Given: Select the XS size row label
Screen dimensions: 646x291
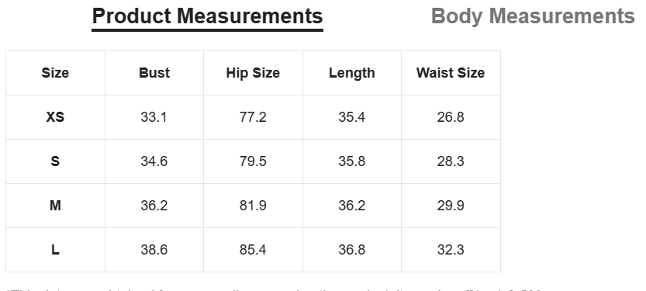Looking at the screenshot, I should [55, 117].
